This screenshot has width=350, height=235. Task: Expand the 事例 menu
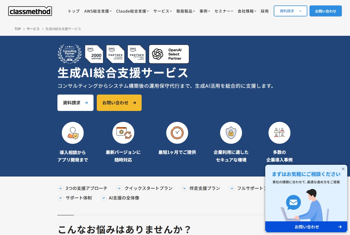(x=205, y=11)
